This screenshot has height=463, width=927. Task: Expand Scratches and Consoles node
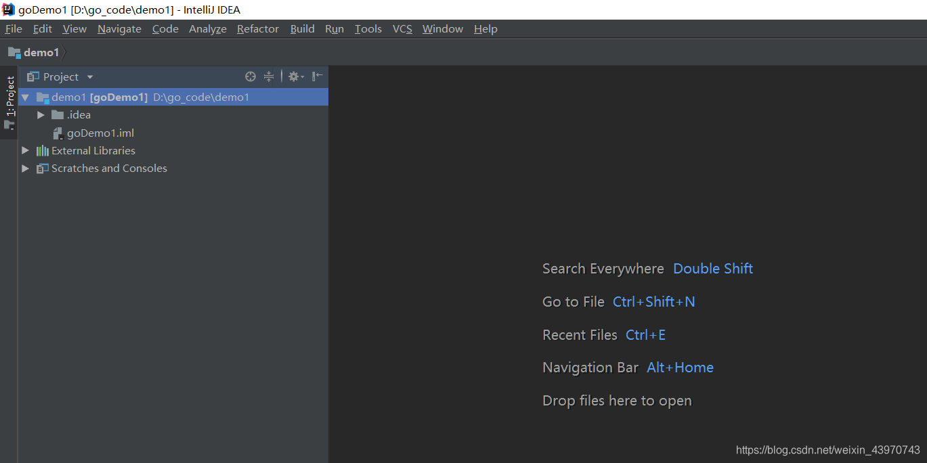[x=25, y=168]
